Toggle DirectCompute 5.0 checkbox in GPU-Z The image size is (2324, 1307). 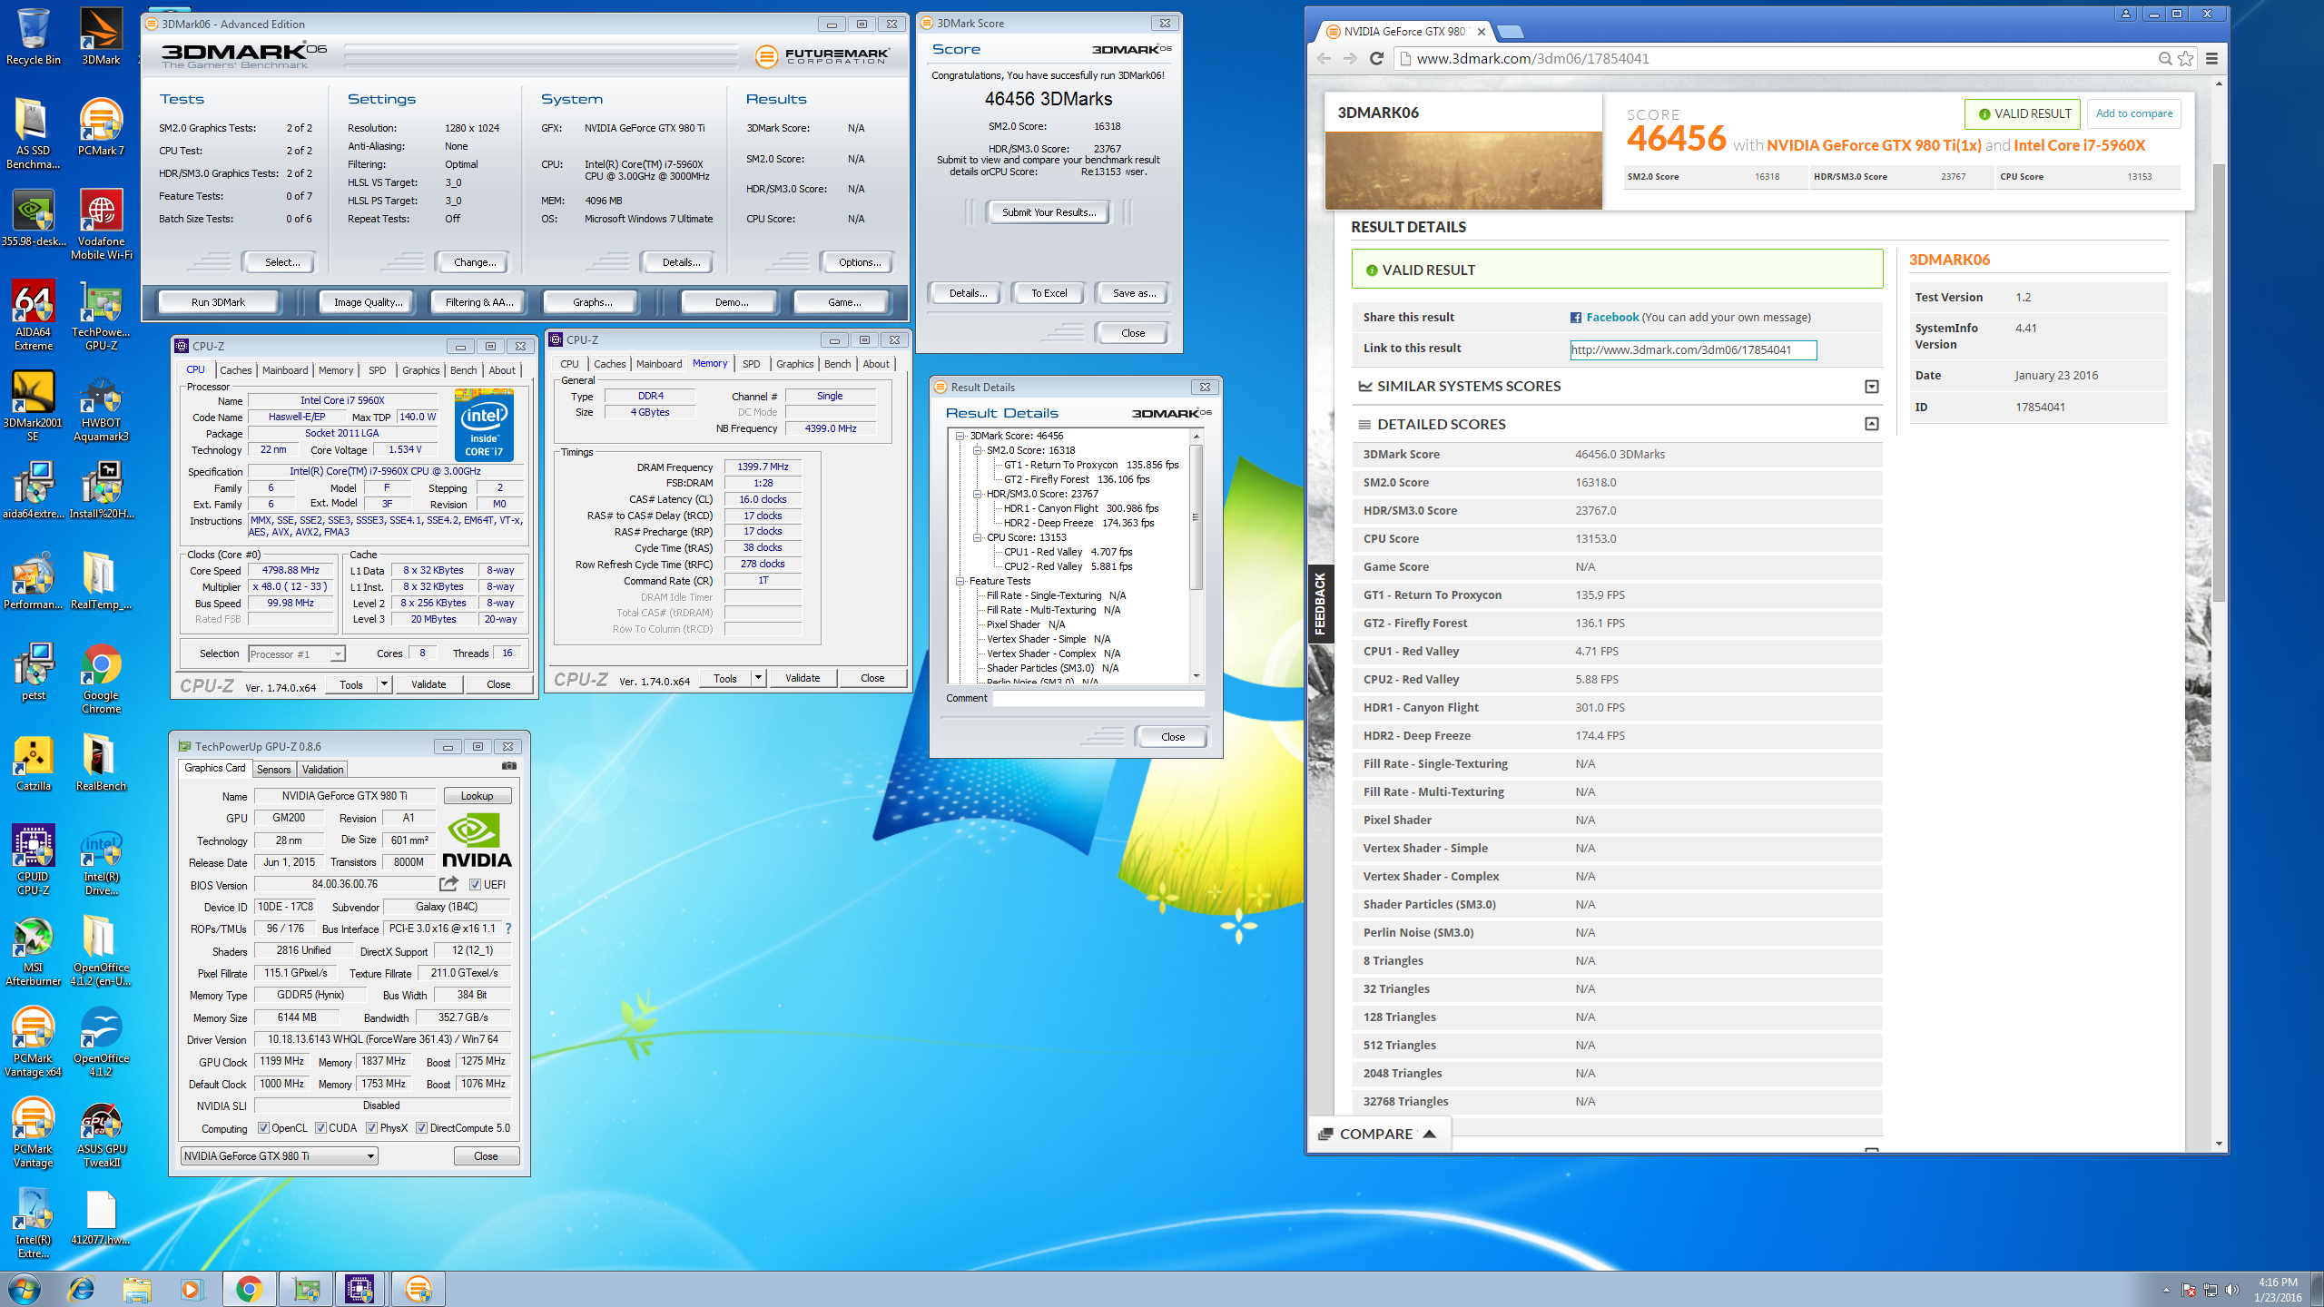coord(421,1128)
